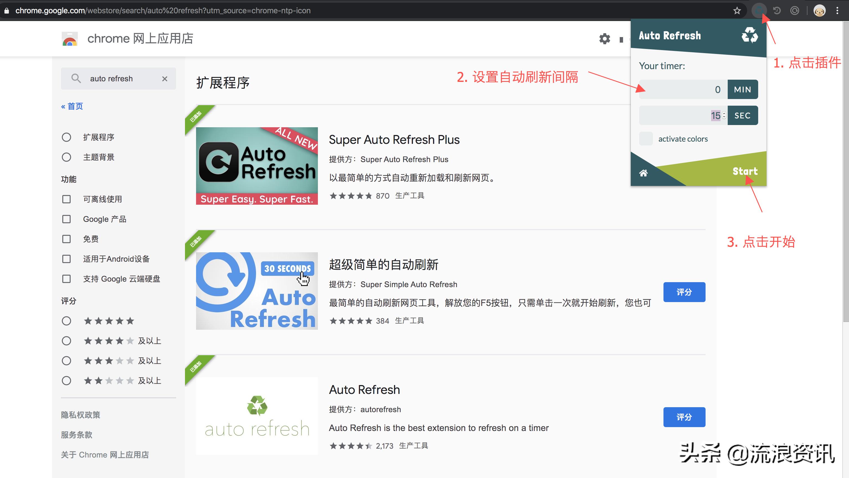
Task: Select the 主题背景 radio button
Action: (x=66, y=157)
